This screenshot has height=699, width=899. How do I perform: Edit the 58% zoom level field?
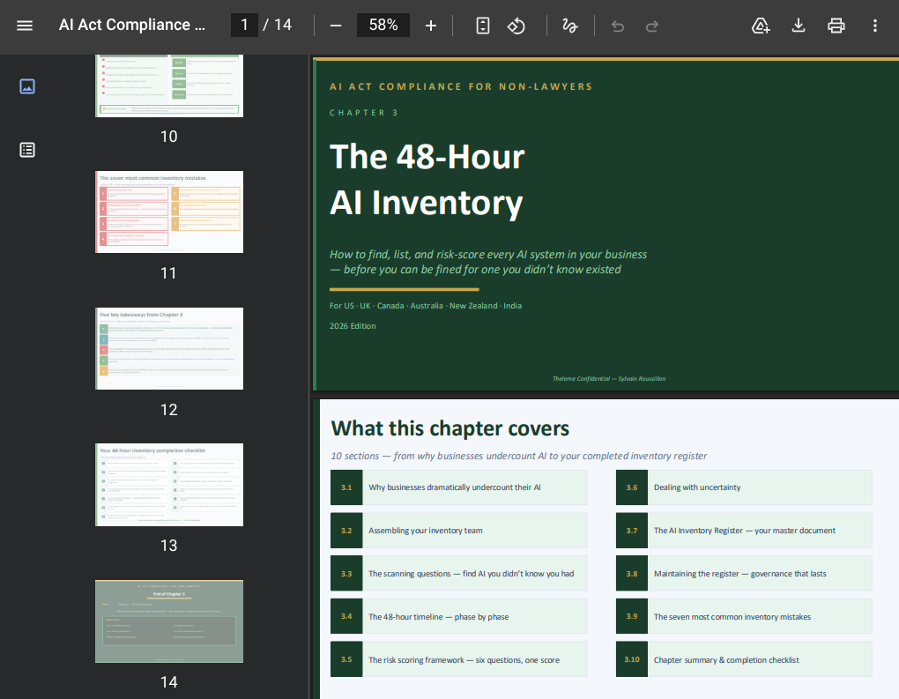pos(383,25)
